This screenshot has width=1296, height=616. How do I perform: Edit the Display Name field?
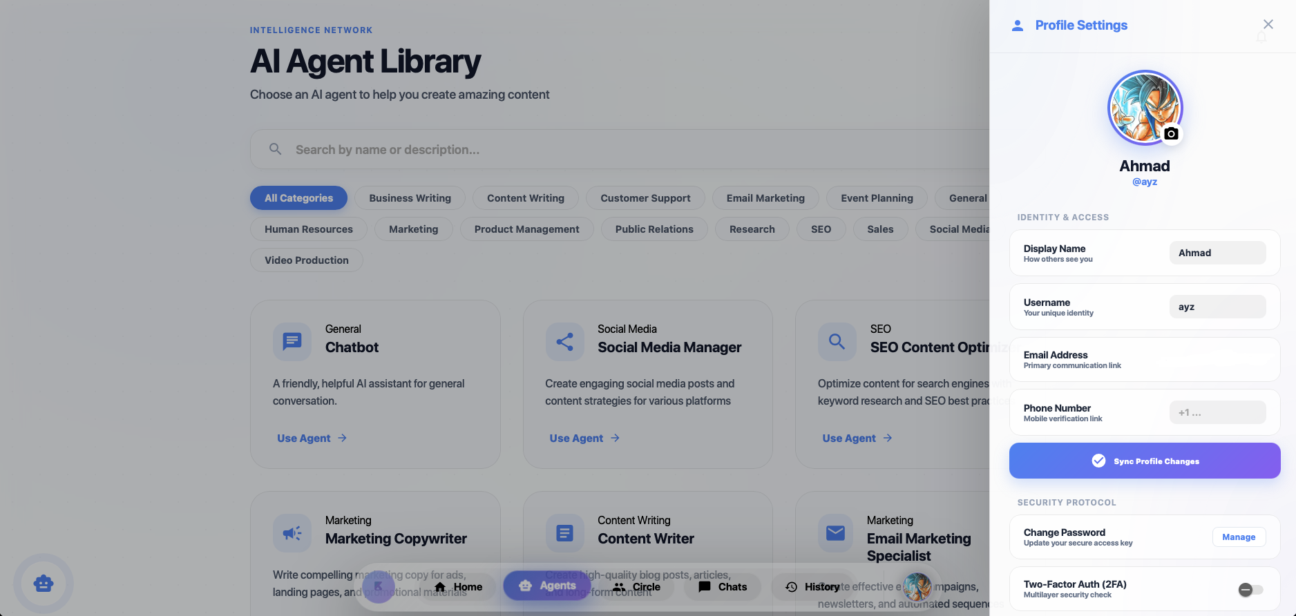[1217, 253]
